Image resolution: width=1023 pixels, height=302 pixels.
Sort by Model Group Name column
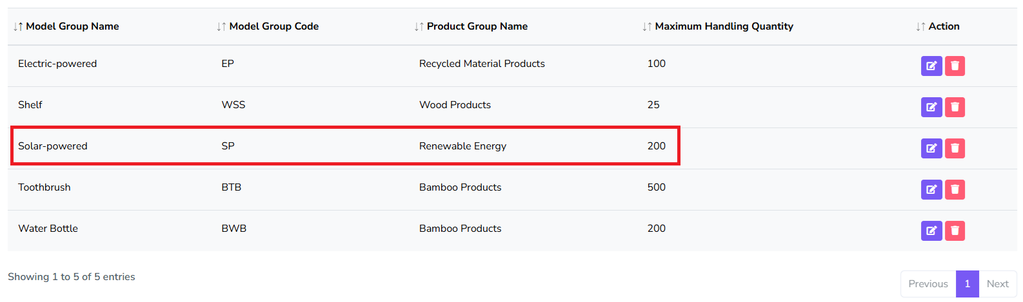pos(72,26)
